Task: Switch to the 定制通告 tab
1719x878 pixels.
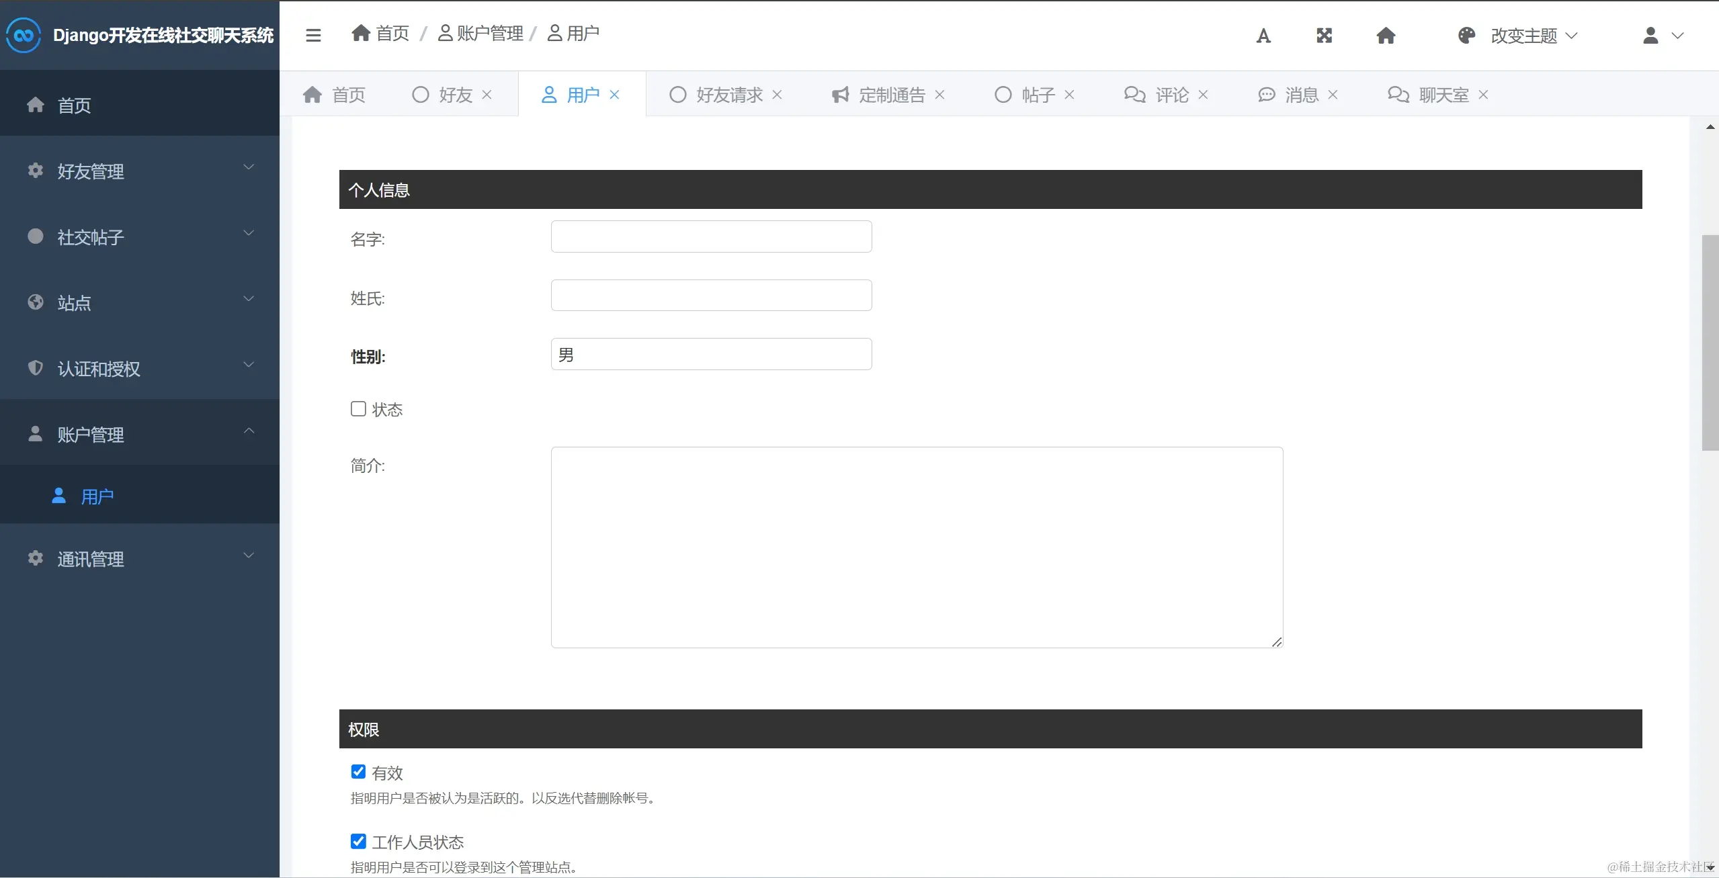Action: click(891, 95)
